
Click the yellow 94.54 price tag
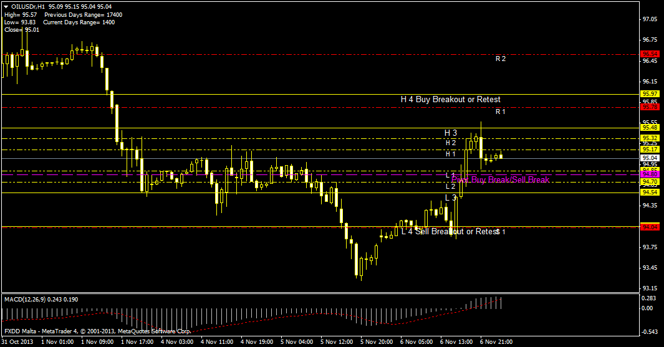650,193
